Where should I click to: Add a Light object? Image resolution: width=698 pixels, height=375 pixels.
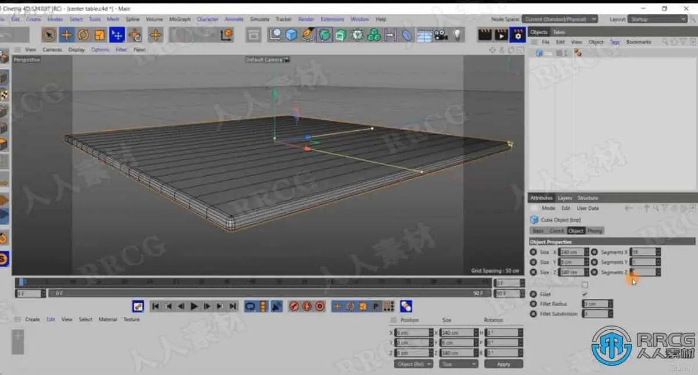(458, 35)
